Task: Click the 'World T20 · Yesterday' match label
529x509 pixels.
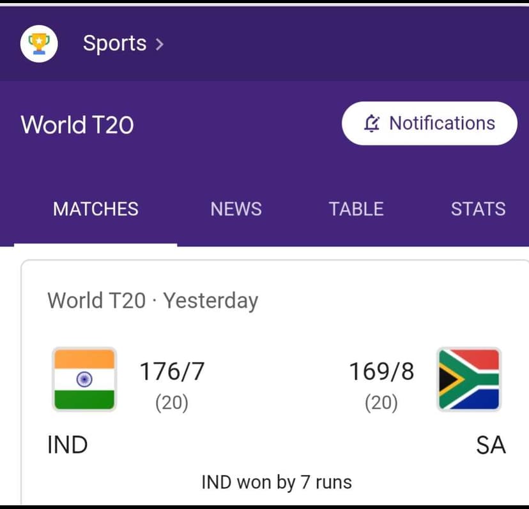Action: click(x=153, y=300)
